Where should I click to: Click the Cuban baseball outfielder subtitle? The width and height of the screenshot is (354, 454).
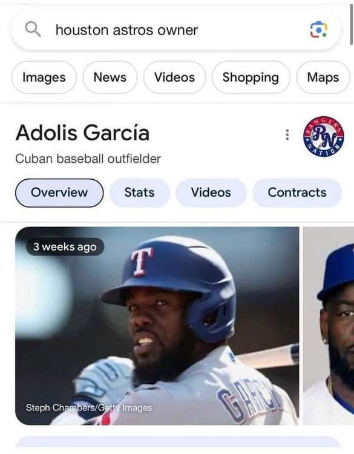point(88,159)
